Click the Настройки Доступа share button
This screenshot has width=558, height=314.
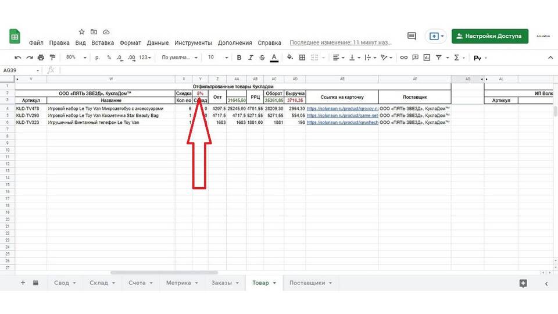click(x=490, y=36)
